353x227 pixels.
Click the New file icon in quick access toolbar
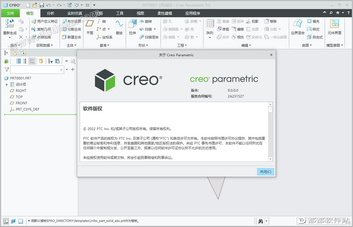28,5
